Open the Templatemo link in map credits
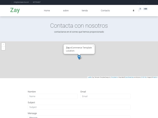This screenshot has height=118, width=158. [x=114, y=77]
